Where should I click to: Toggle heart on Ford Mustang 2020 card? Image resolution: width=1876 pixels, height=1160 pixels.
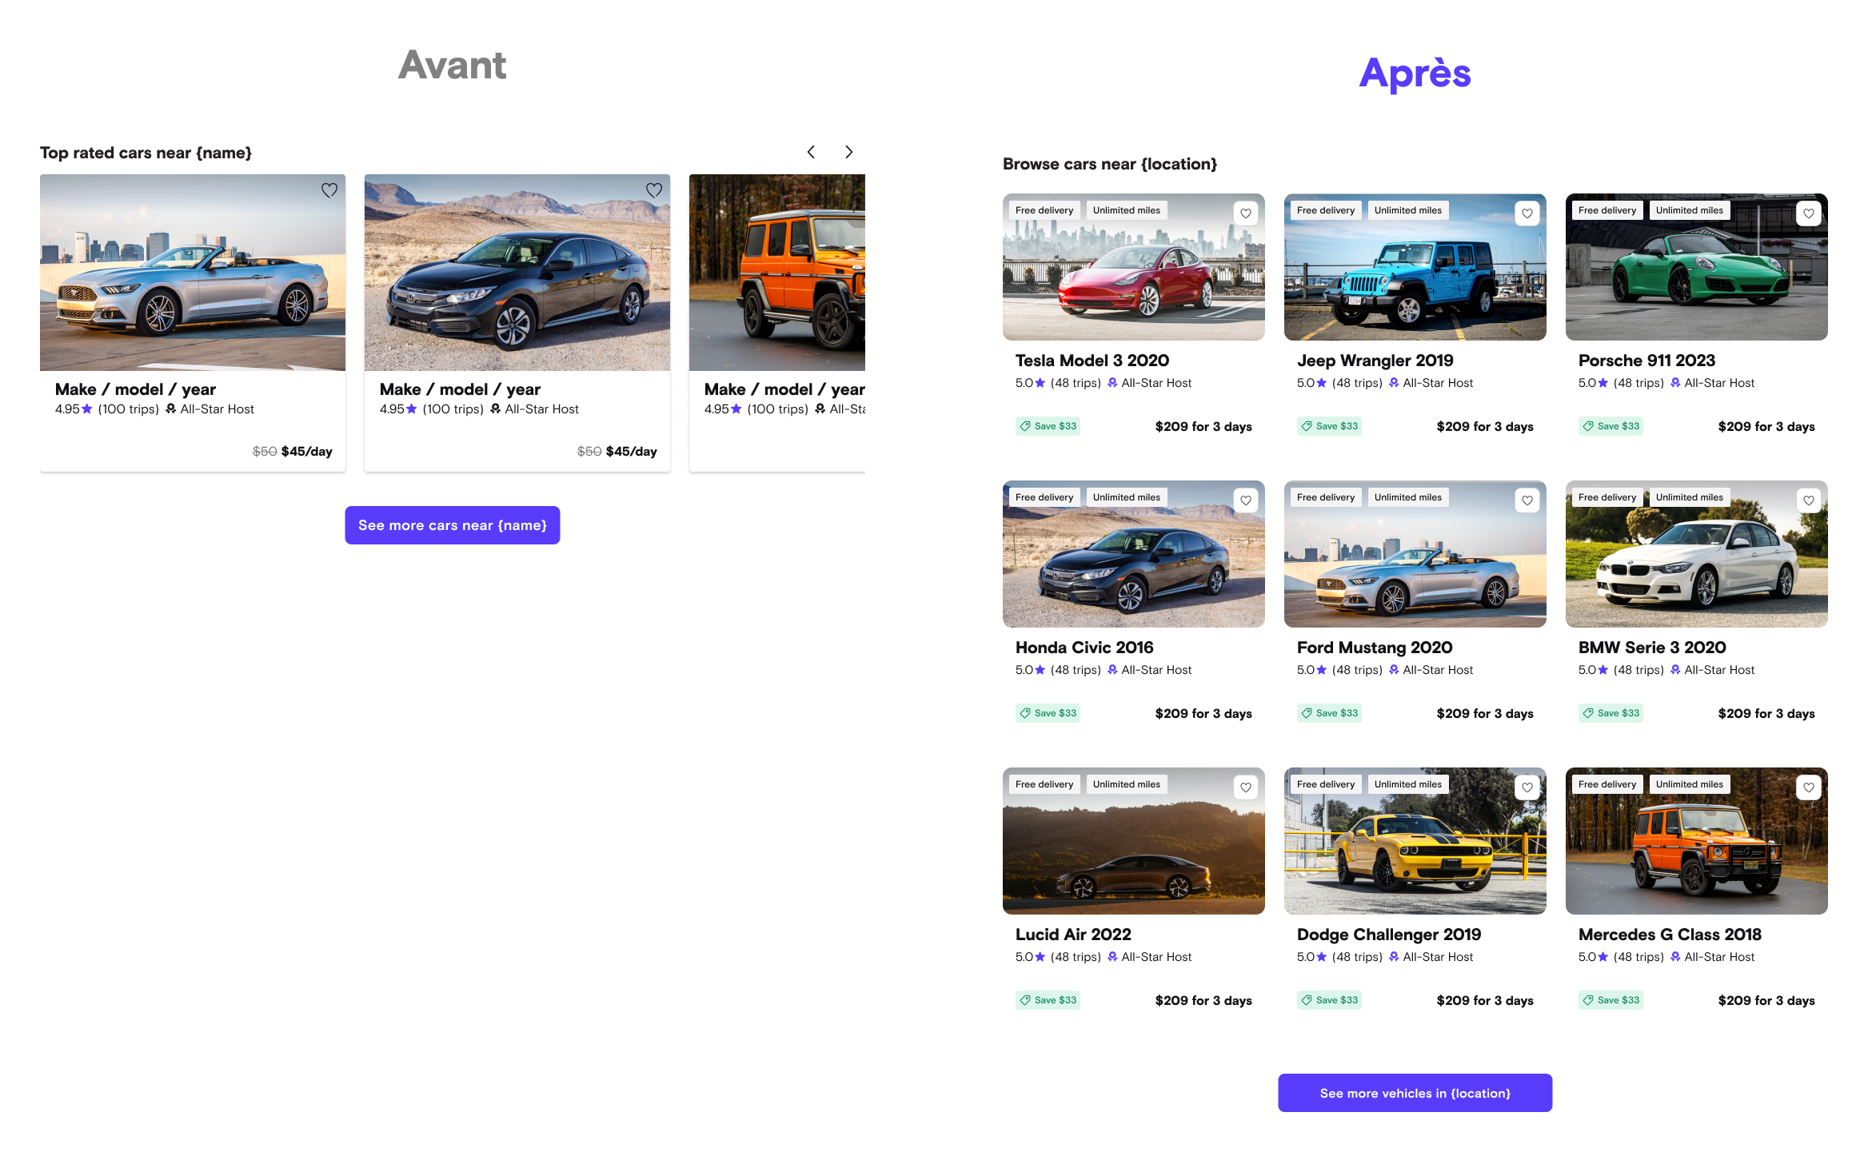[1527, 500]
